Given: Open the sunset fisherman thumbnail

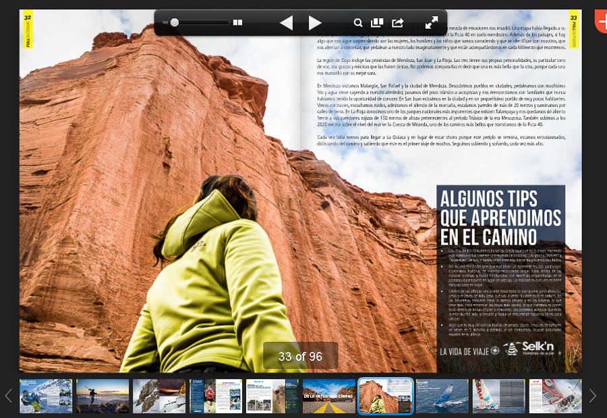Looking at the screenshot, I should point(102,396).
